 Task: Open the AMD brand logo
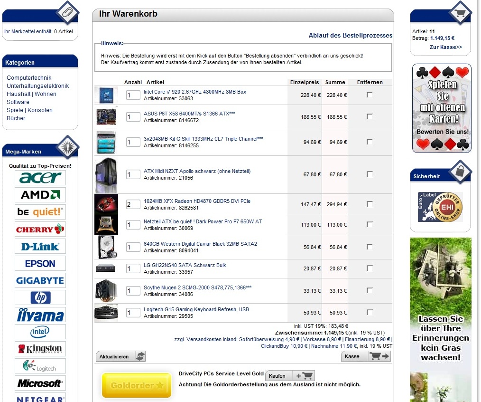(x=40, y=195)
